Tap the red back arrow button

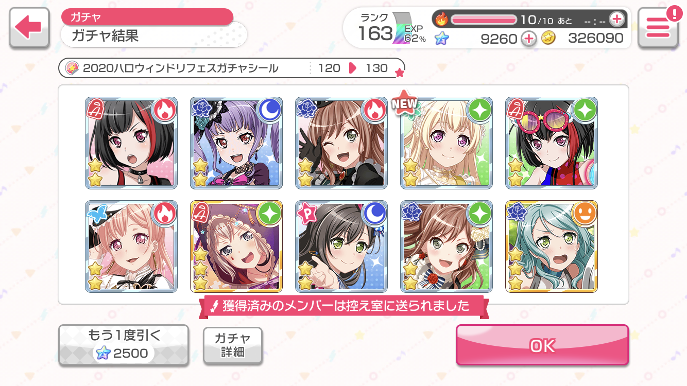click(x=29, y=28)
